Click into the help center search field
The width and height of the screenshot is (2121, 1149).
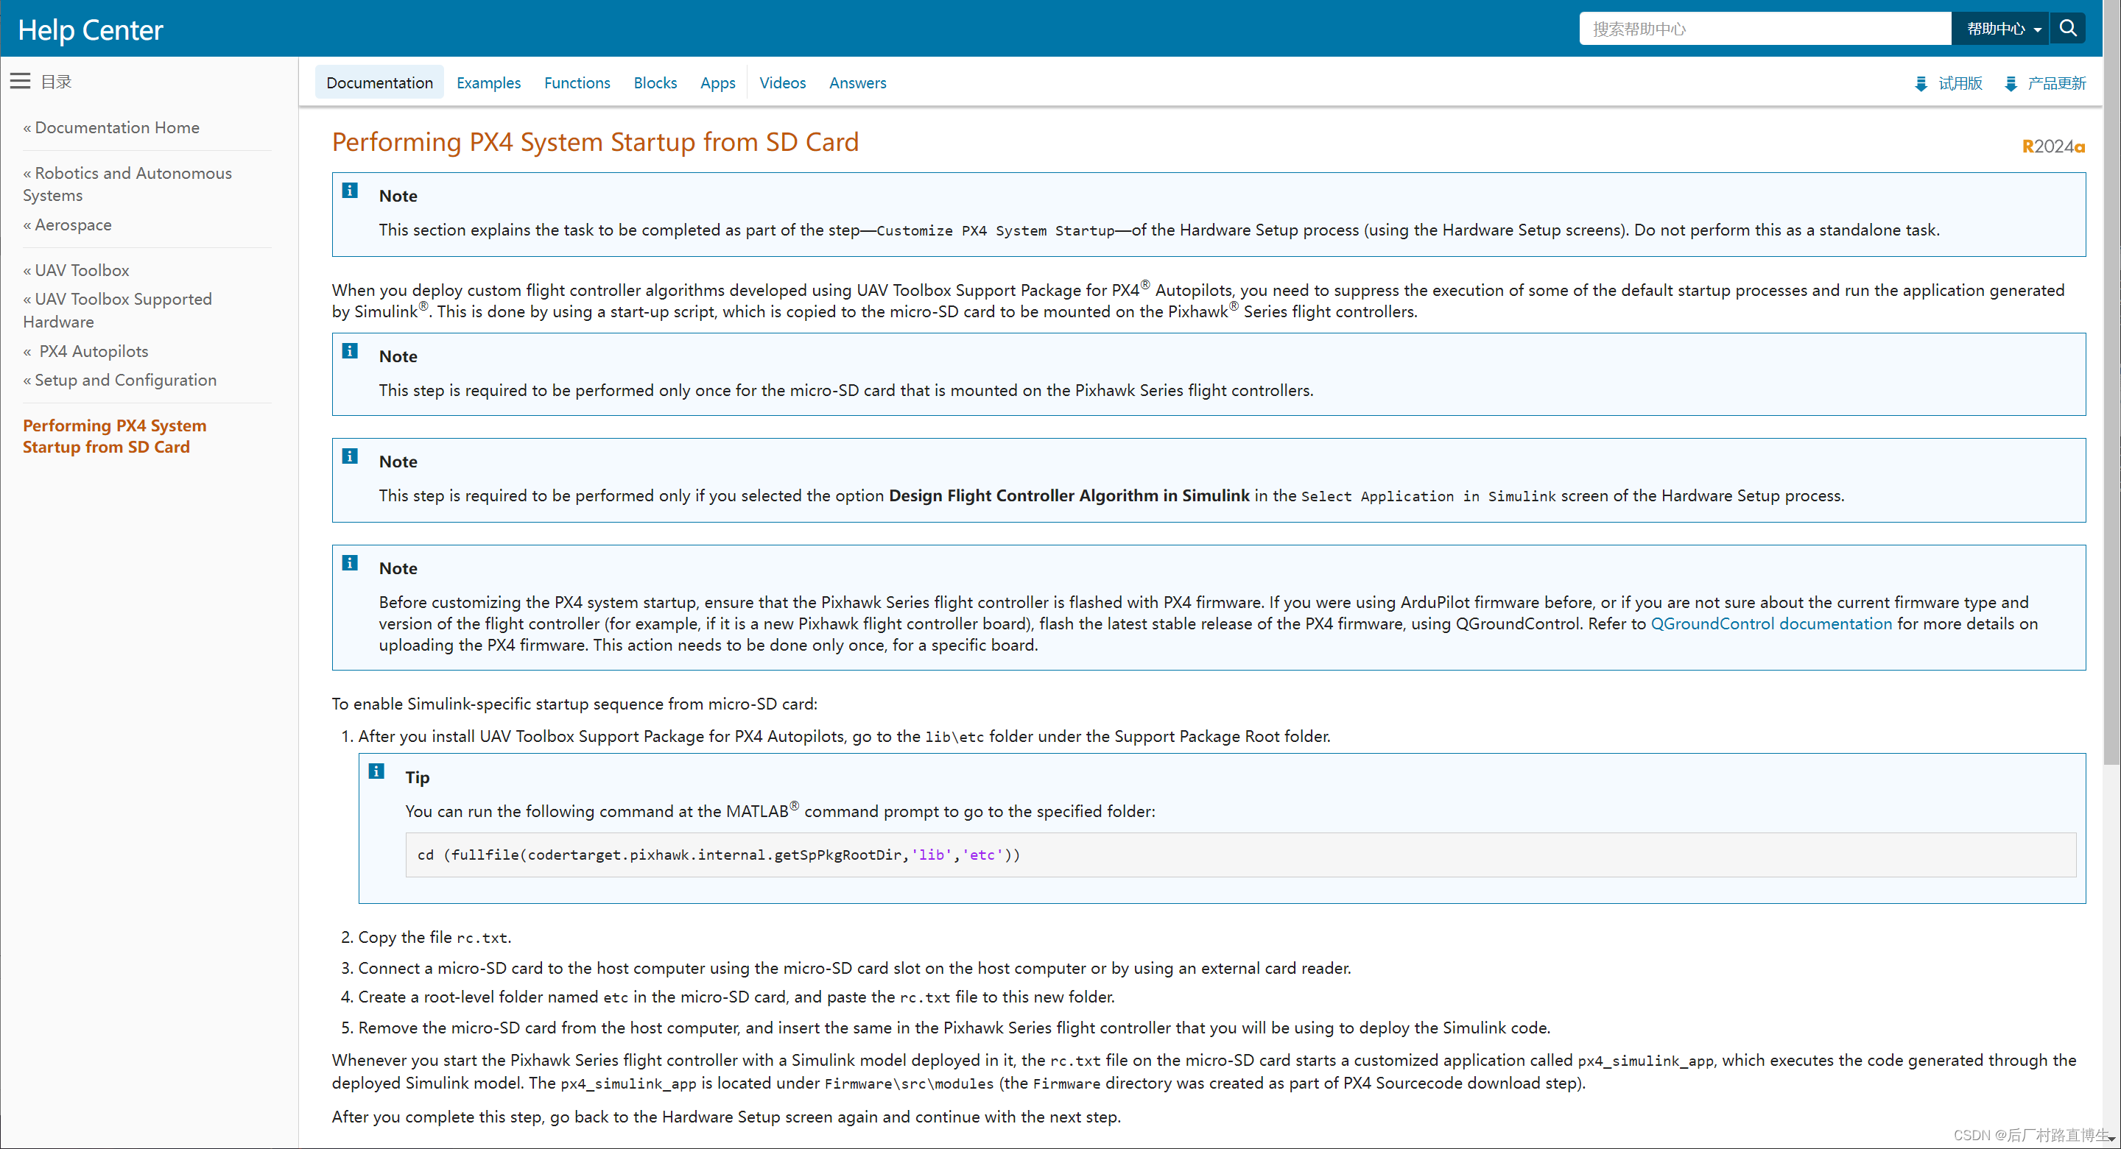1762,29
